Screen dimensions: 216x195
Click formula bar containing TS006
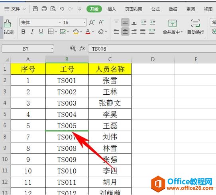pos(151,49)
